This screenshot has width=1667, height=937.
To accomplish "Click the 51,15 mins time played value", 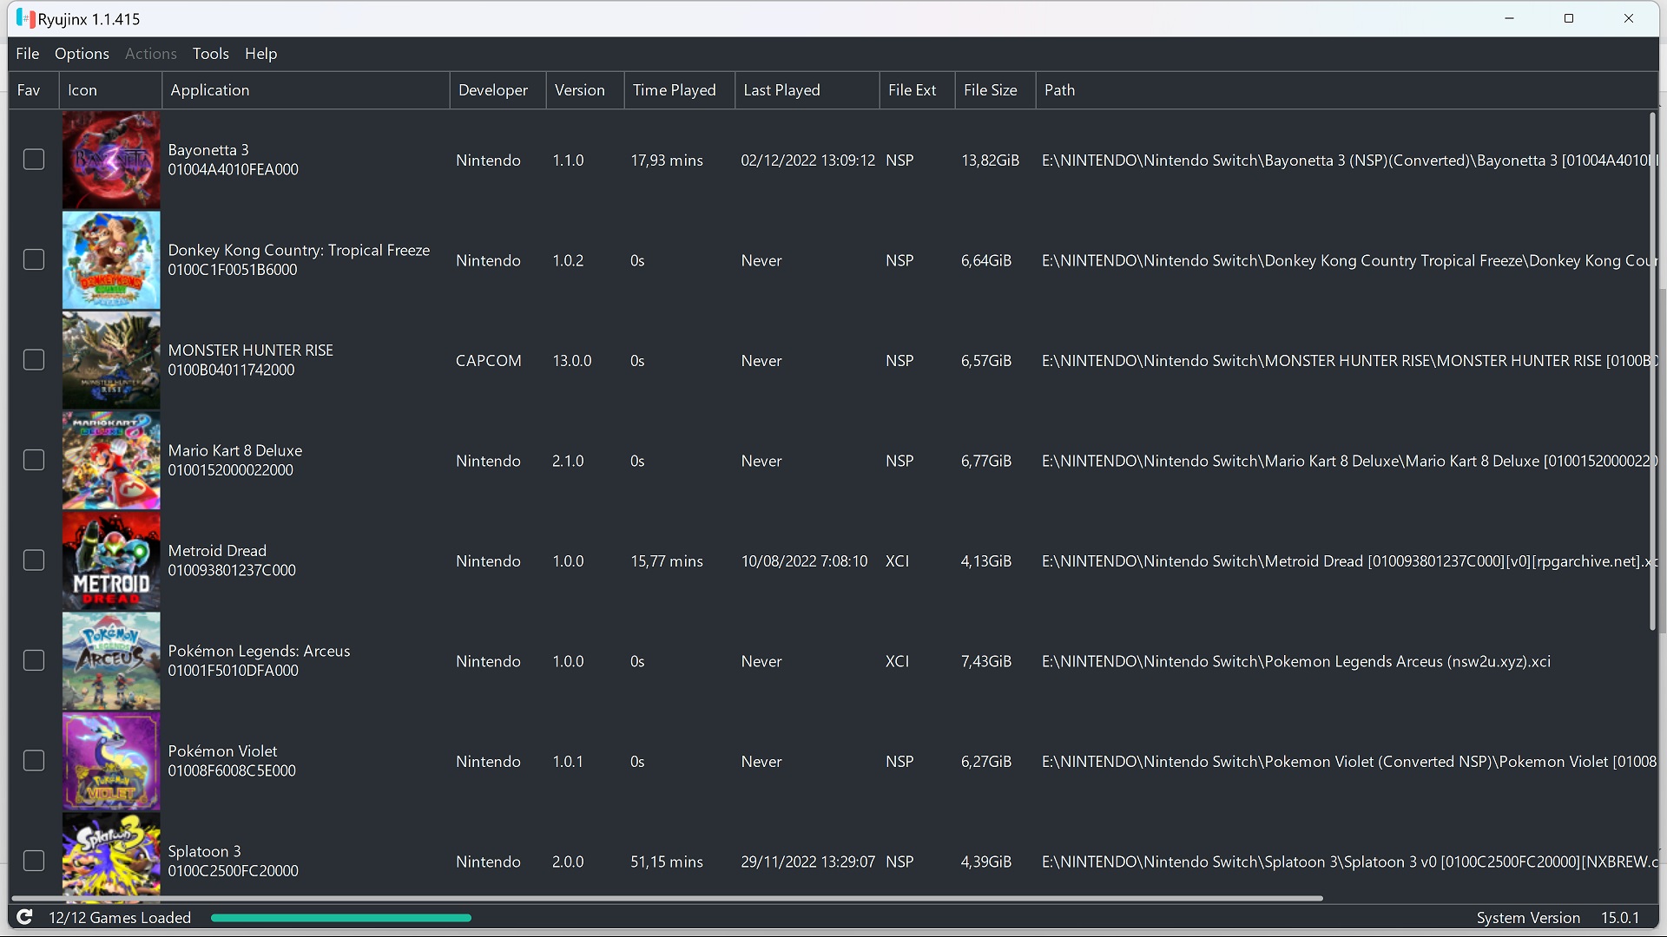I will 667,862.
